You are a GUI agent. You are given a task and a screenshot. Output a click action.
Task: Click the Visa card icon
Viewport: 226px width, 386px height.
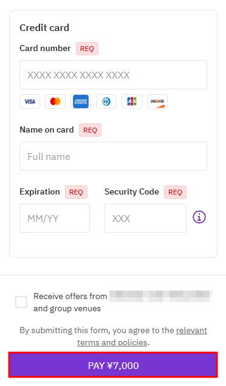click(30, 102)
